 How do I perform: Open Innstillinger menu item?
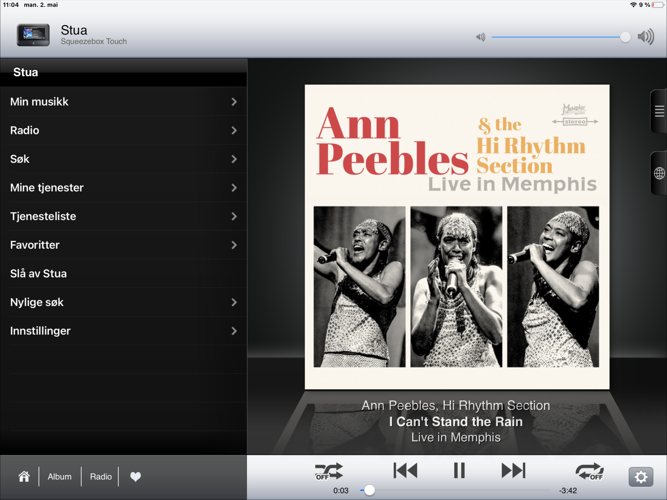pos(124,331)
